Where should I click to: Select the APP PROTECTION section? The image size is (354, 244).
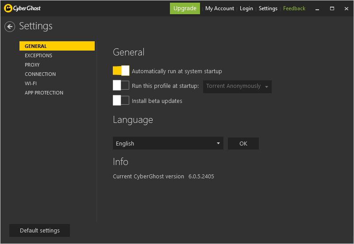click(44, 93)
